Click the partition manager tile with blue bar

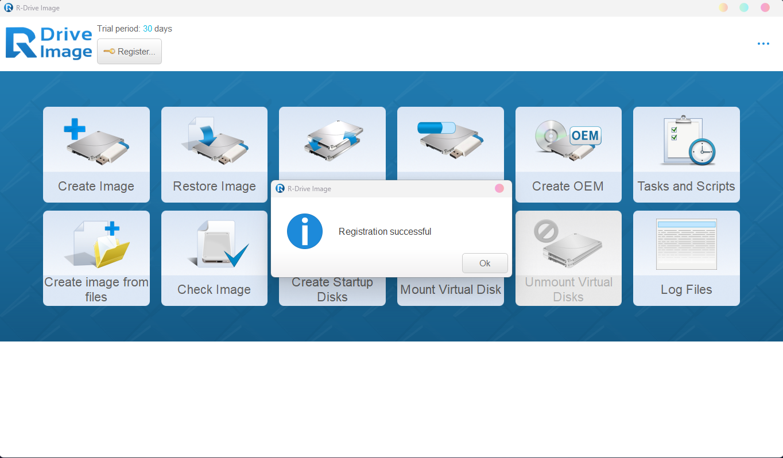pyautogui.click(x=451, y=143)
